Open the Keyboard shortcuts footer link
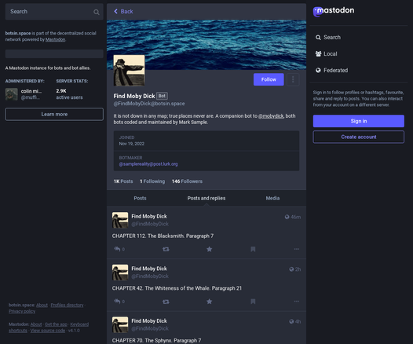This screenshot has height=344, width=413. click(x=79, y=324)
